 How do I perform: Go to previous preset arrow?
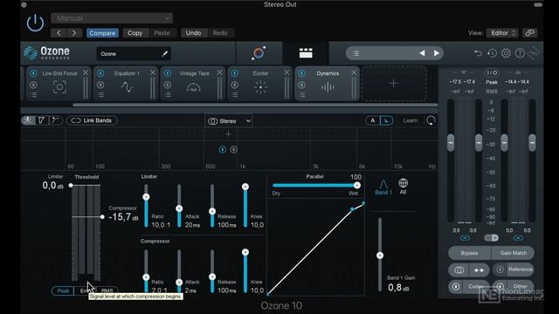pyautogui.click(x=59, y=33)
